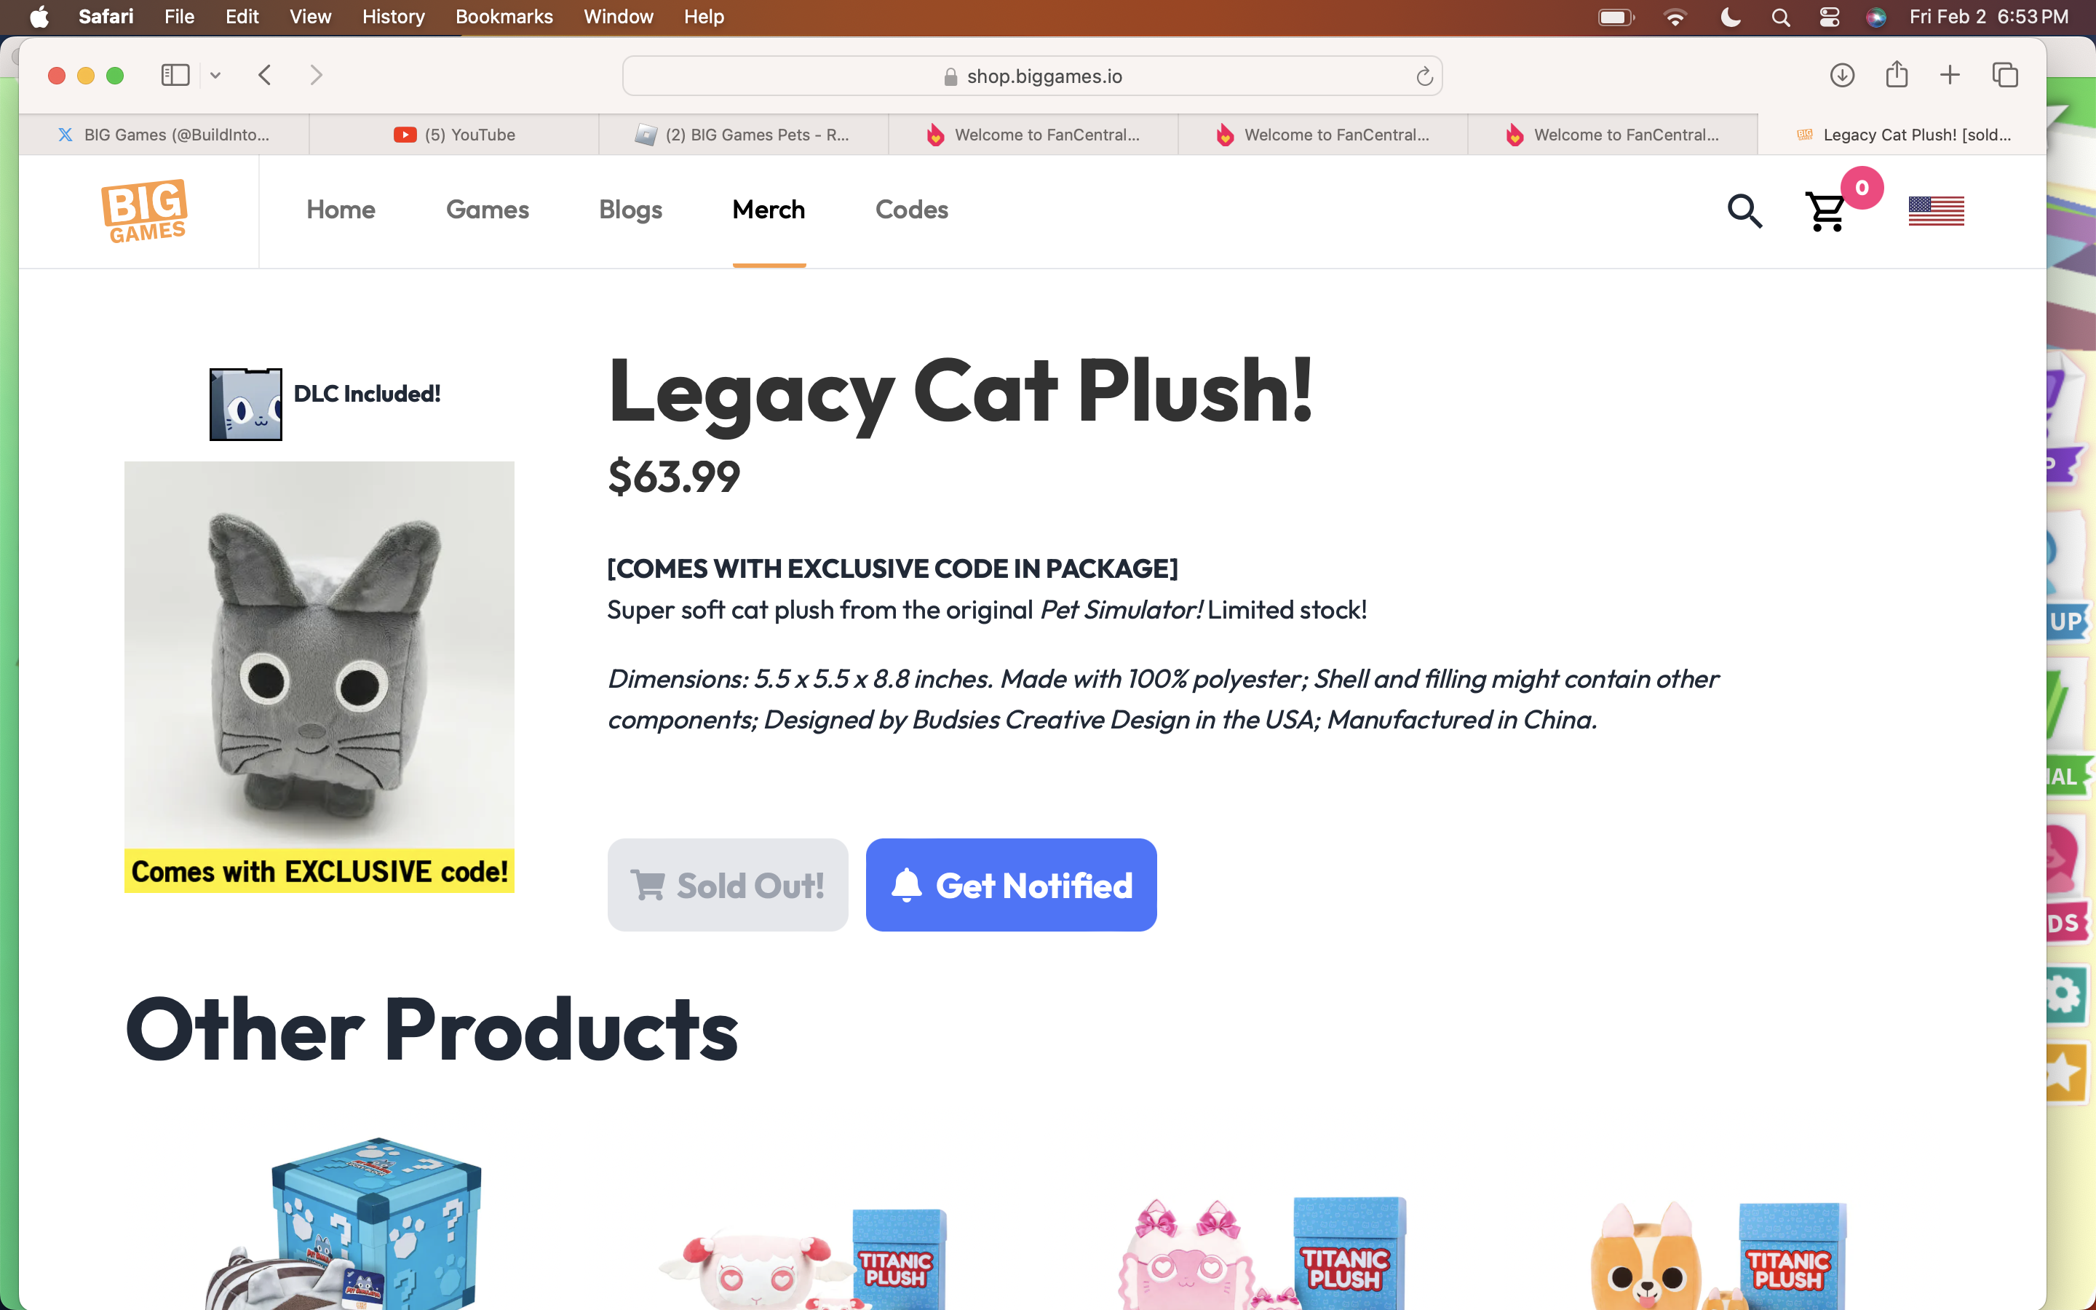Switch to the YouTube tab
This screenshot has width=2096, height=1310.
454,135
